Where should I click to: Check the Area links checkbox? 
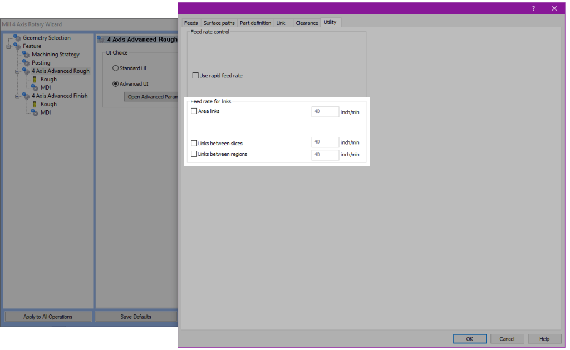194,111
